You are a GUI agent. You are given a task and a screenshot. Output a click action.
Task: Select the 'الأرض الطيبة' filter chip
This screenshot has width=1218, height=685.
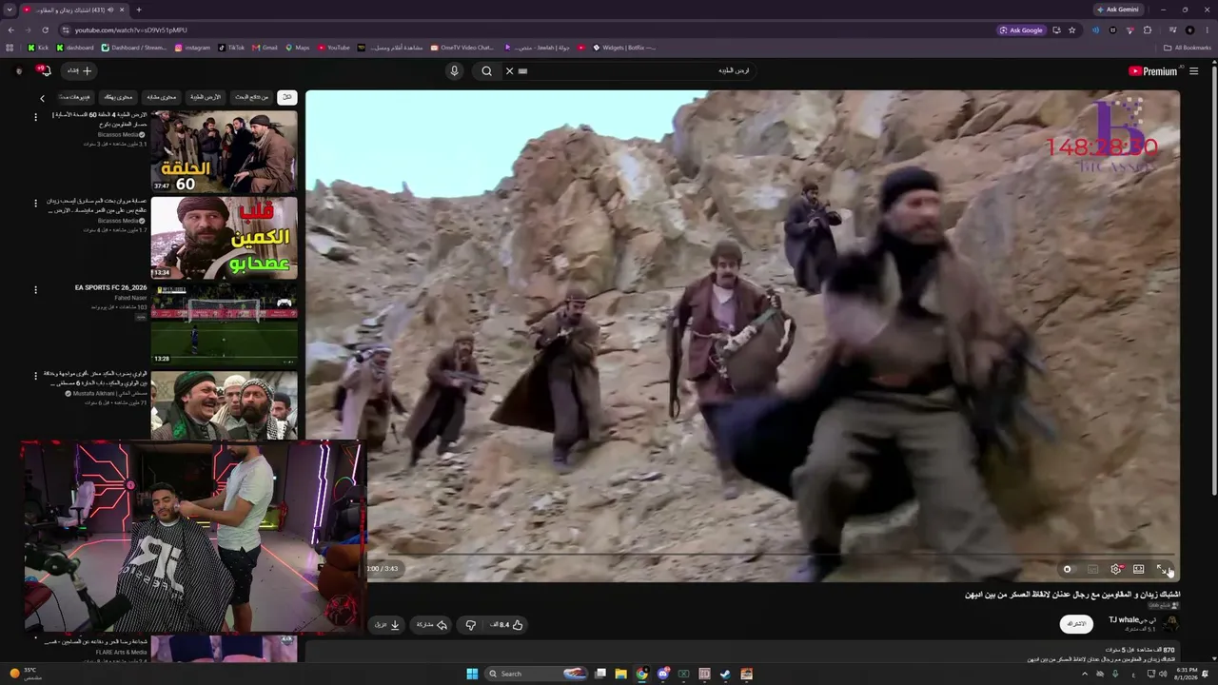click(x=206, y=97)
